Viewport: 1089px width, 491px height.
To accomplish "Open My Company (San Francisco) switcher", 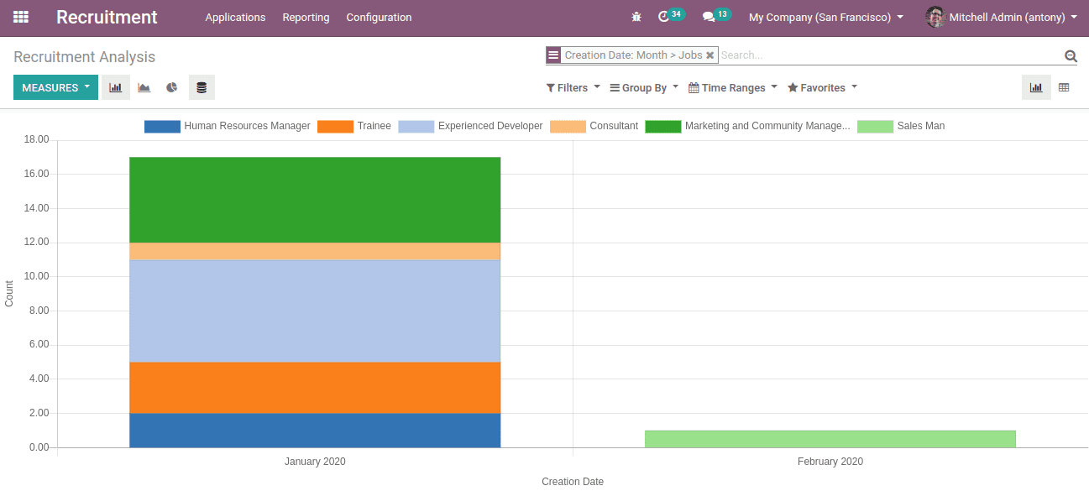I will coord(826,17).
